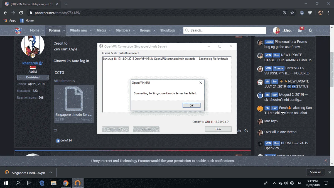This screenshot has height=188, width=334.
Task: Click the report flag icon under post
Action: (x=55, y=130)
